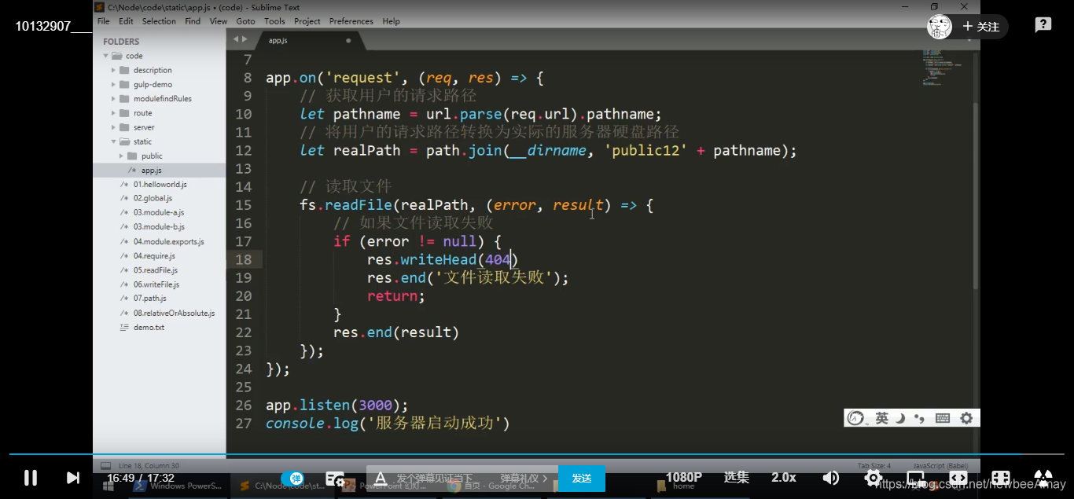Switch IME 英 language mode
The image size is (1074, 499).
point(882,418)
